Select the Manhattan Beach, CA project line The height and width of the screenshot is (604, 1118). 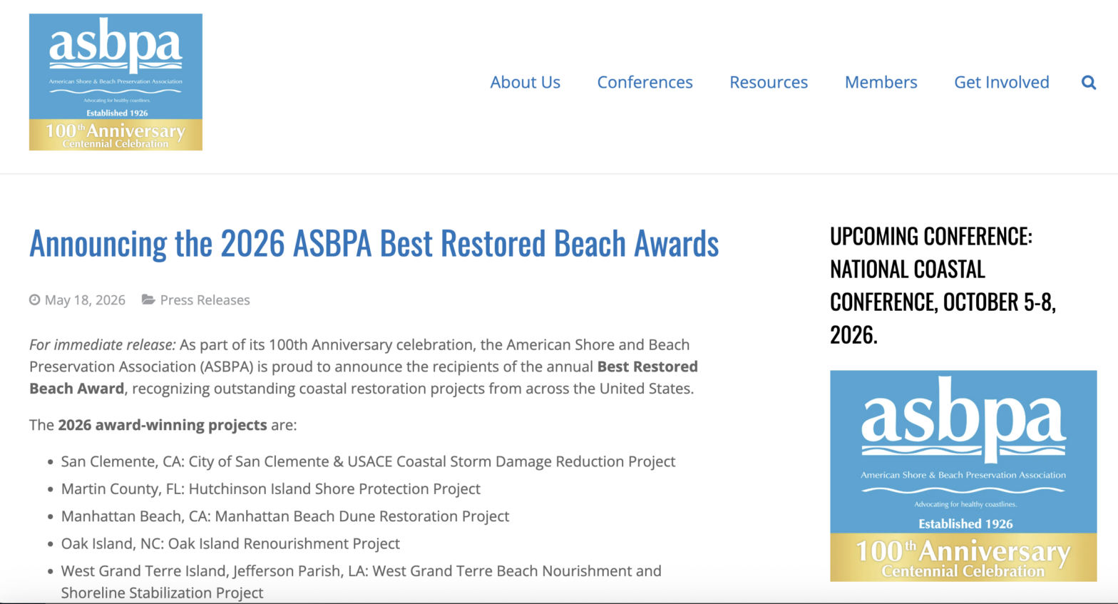(x=285, y=516)
